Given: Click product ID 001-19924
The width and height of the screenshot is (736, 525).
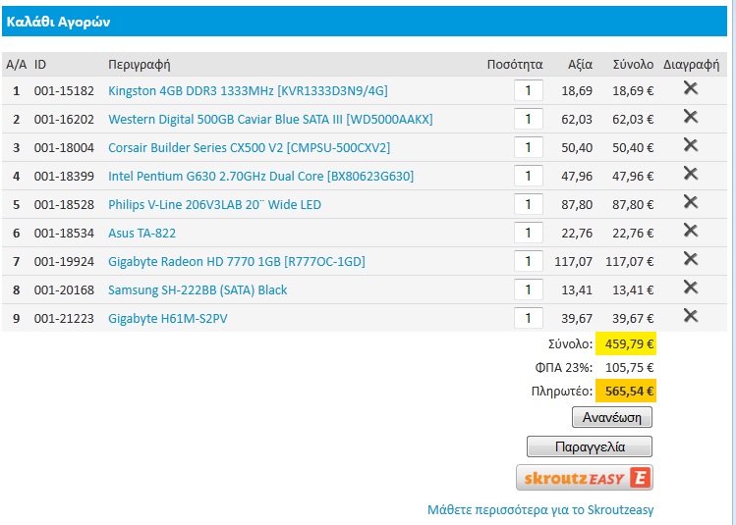Looking at the screenshot, I should (64, 262).
